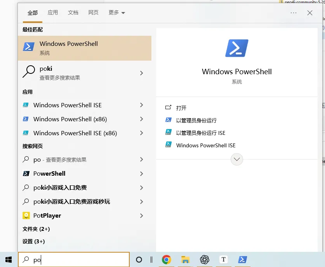The width and height of the screenshot is (325, 267).
Task: Expand poki小游戏入口免费 result arrow
Action: point(141,188)
